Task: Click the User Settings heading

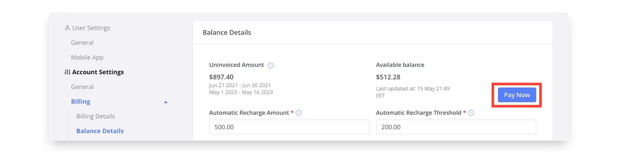Action: [91, 28]
